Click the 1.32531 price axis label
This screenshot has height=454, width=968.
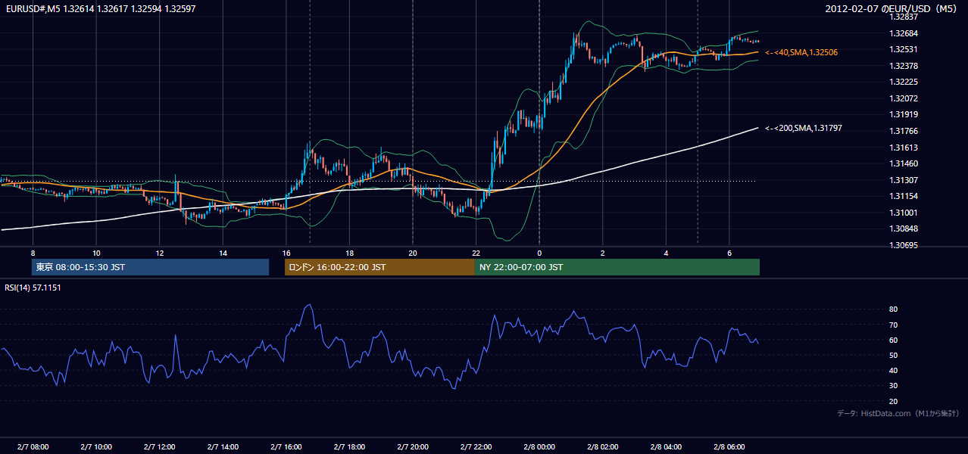click(905, 50)
